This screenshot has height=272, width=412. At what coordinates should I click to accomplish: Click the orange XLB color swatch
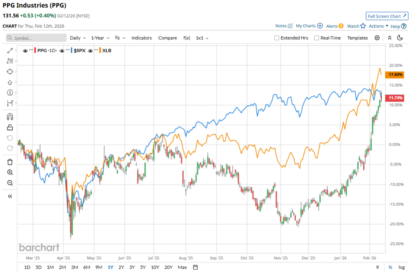click(100, 51)
